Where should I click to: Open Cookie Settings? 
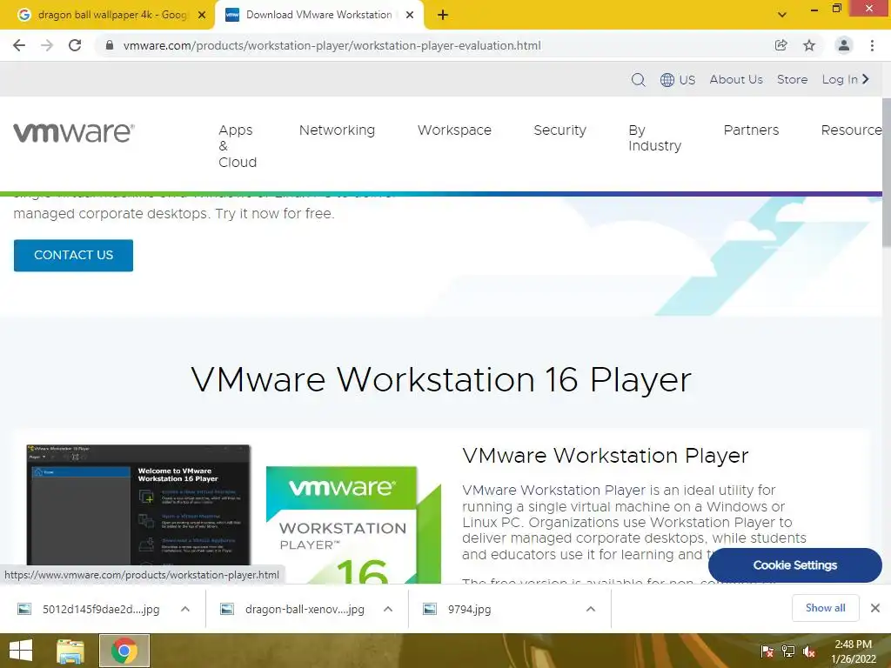795,565
